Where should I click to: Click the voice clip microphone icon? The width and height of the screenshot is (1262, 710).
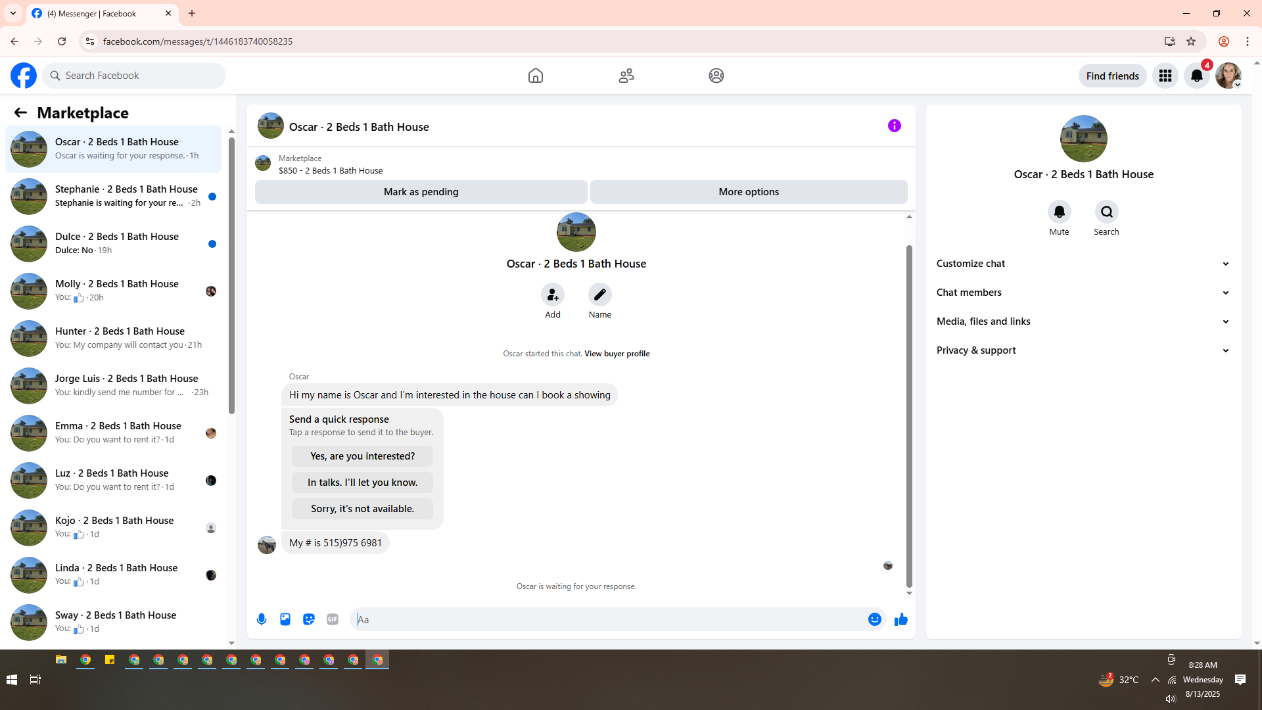(x=262, y=619)
